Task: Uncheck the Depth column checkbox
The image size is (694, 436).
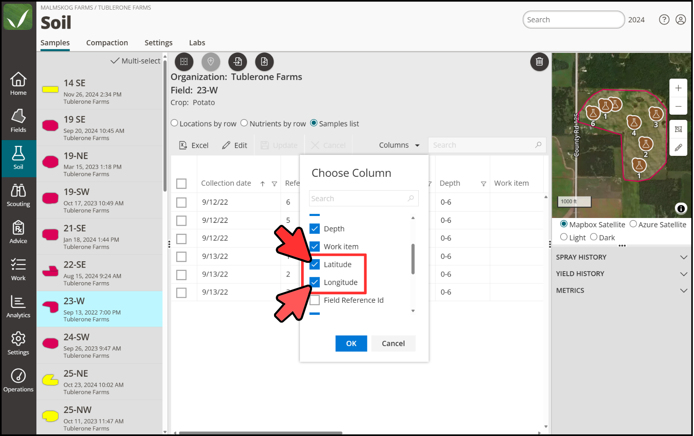Action: point(314,228)
